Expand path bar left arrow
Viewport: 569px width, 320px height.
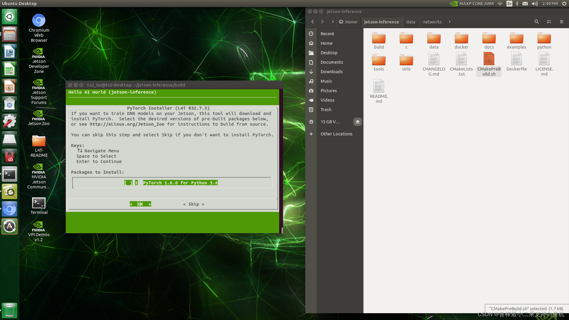333,22
